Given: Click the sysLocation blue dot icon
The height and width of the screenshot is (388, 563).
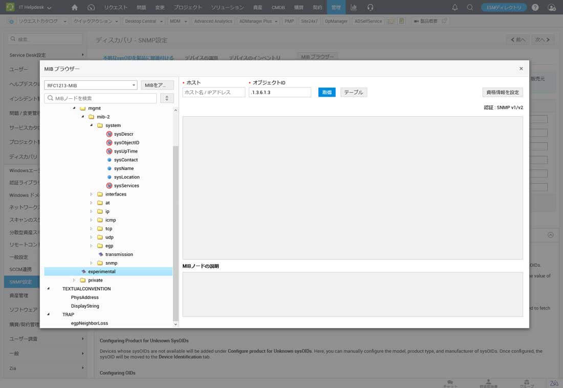Looking at the screenshot, I should tap(109, 177).
